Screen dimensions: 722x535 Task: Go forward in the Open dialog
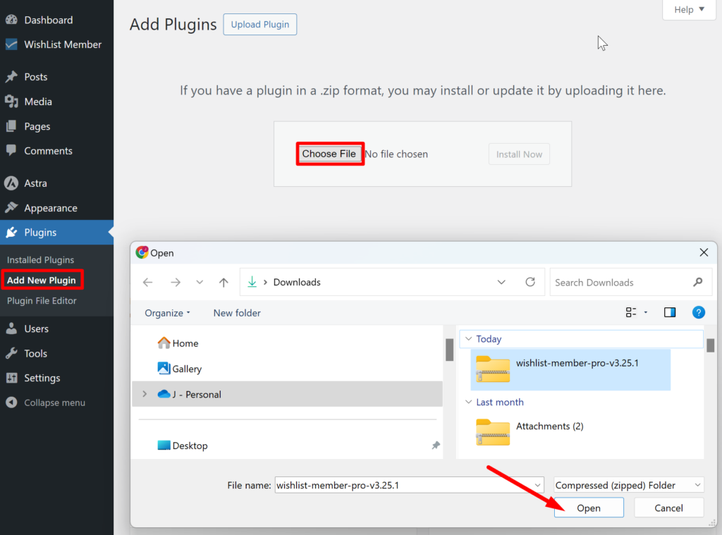[x=176, y=282]
